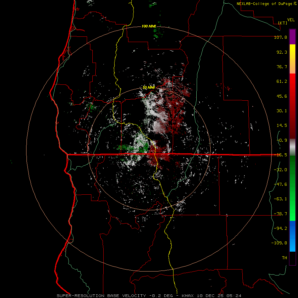This screenshot has height=298, width=298.
Task: Pick the yellow-orange segment of the velocity colorbar
Action: 292,59
